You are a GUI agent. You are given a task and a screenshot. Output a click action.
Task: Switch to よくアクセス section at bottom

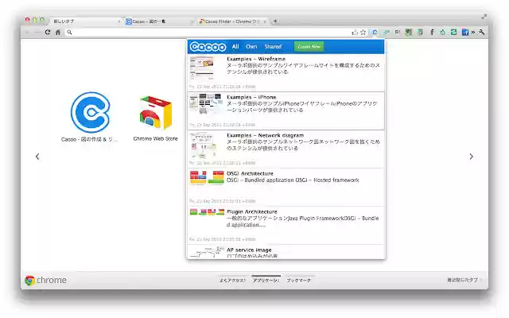click(x=232, y=280)
